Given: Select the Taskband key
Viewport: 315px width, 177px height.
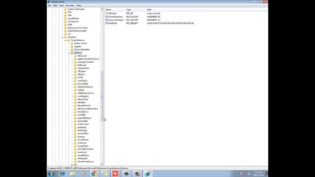Looking at the screenshot, I should pos(82,143).
